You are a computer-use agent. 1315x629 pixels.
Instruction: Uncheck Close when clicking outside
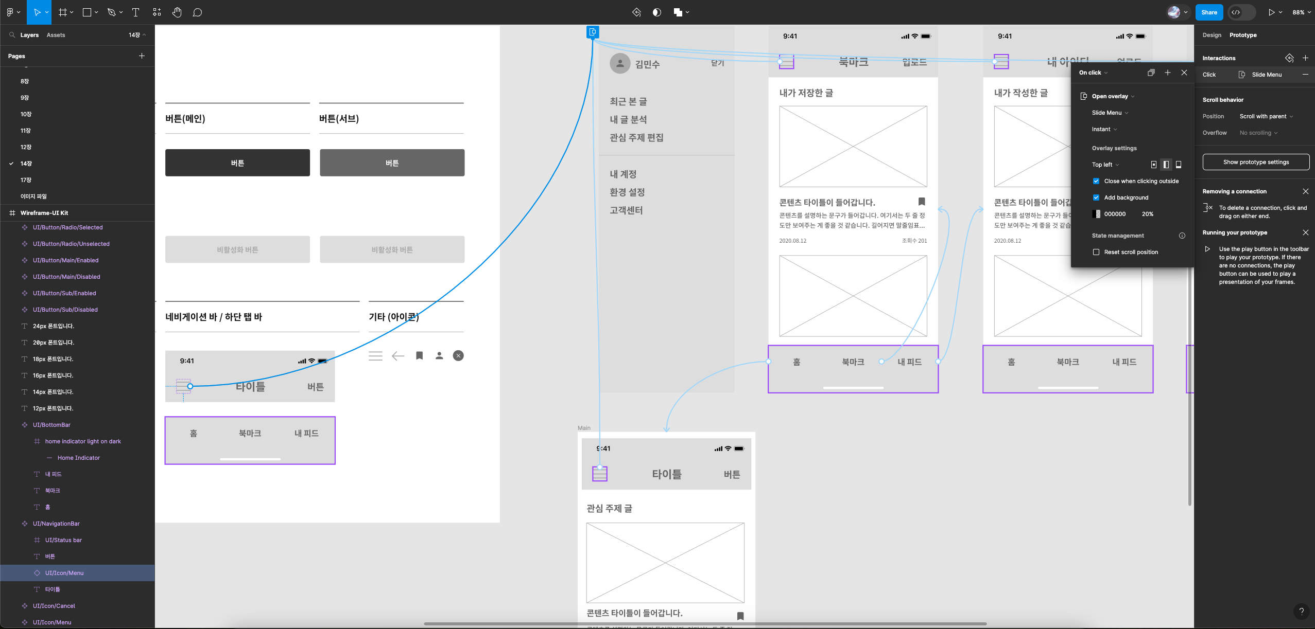point(1096,181)
